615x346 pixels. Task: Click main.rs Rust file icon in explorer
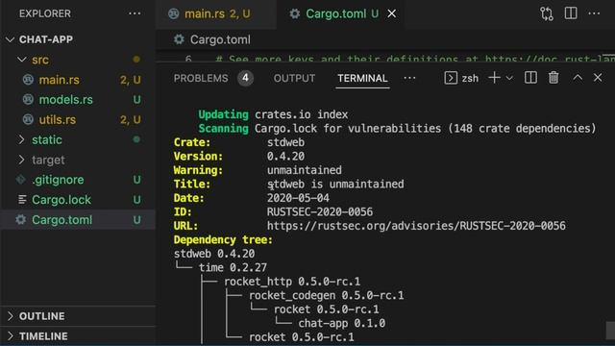coord(28,80)
